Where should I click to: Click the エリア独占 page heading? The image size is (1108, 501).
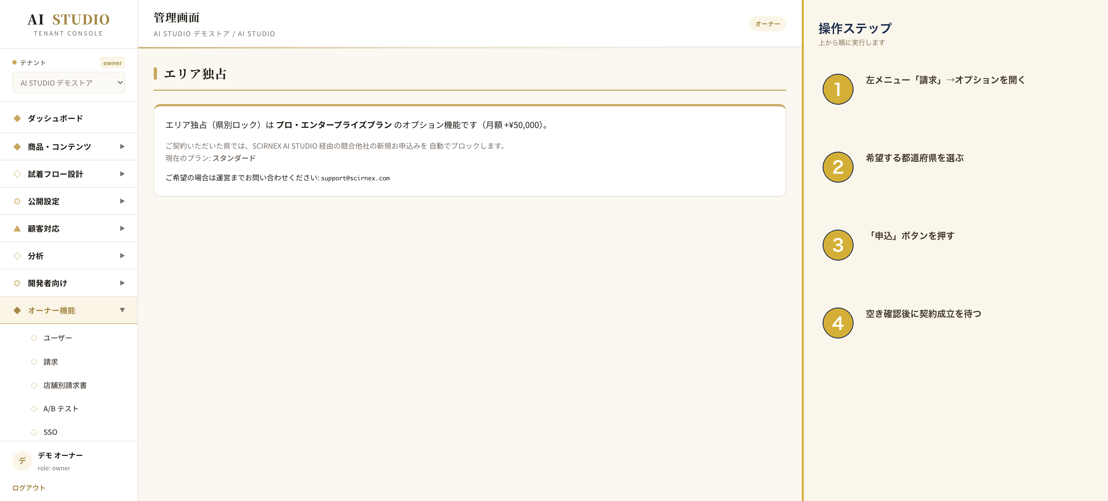coord(195,73)
